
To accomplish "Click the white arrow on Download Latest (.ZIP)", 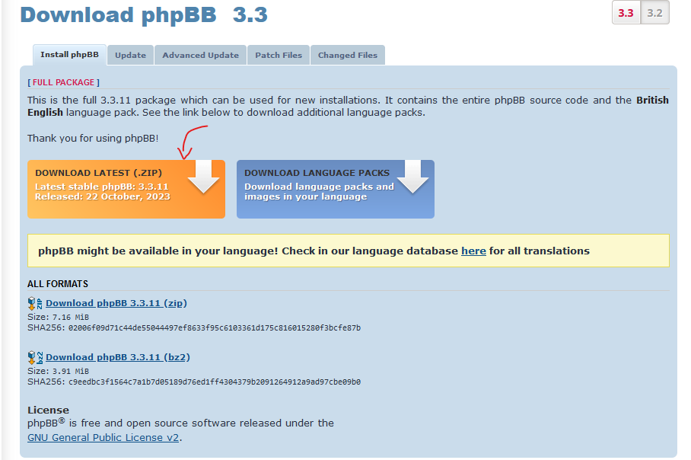I will pyautogui.click(x=204, y=177).
